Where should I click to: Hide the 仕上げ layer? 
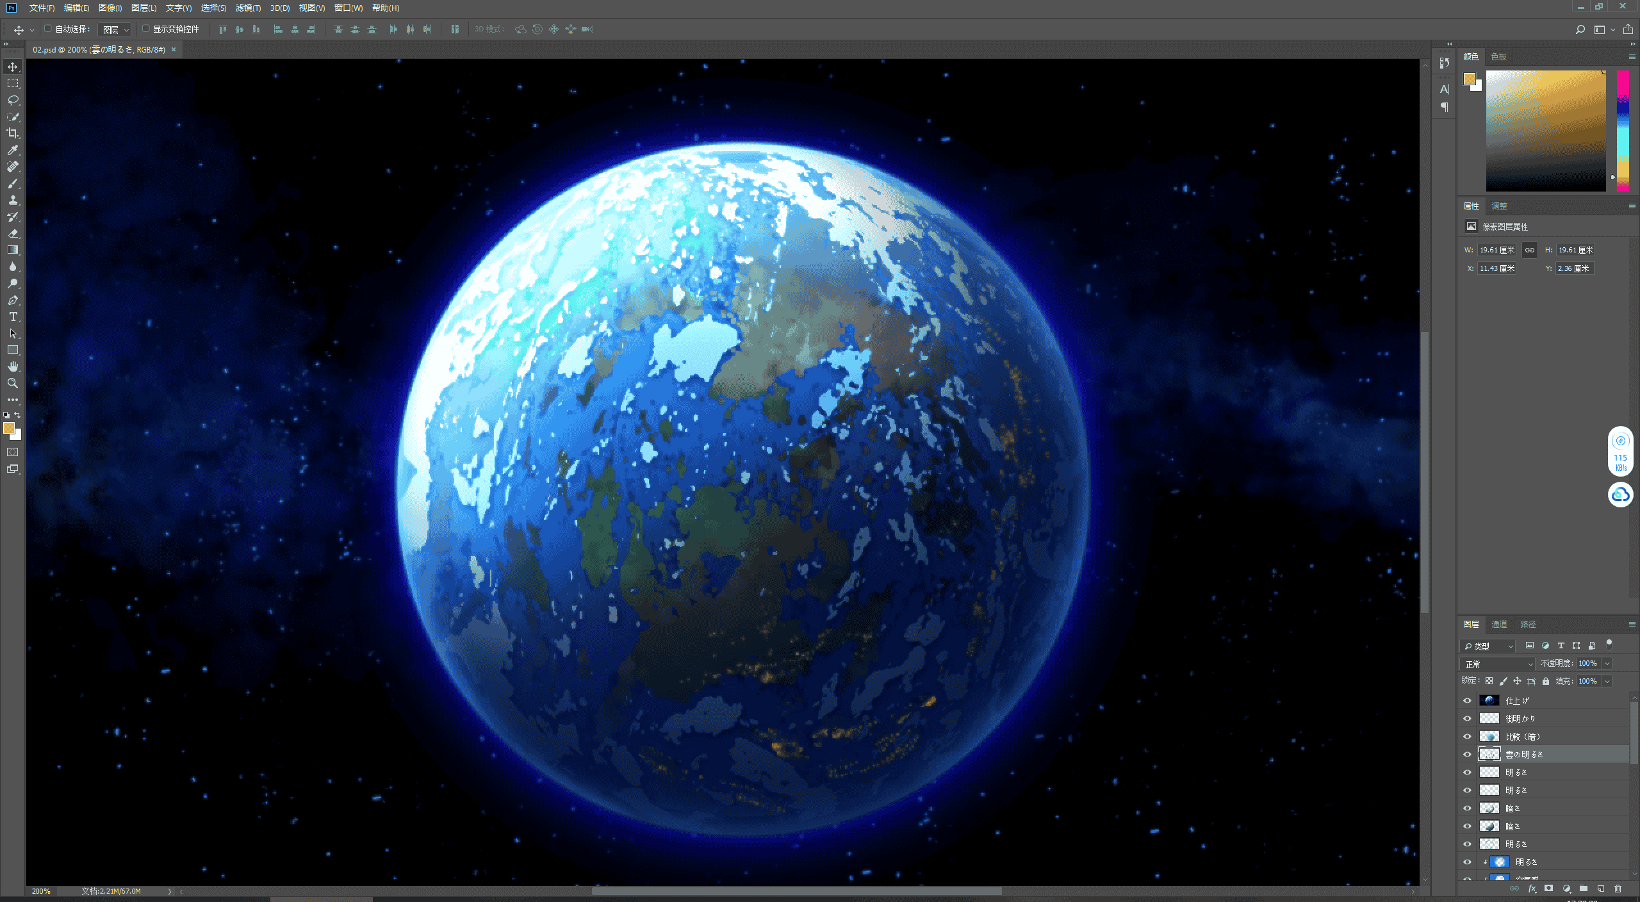(1467, 701)
